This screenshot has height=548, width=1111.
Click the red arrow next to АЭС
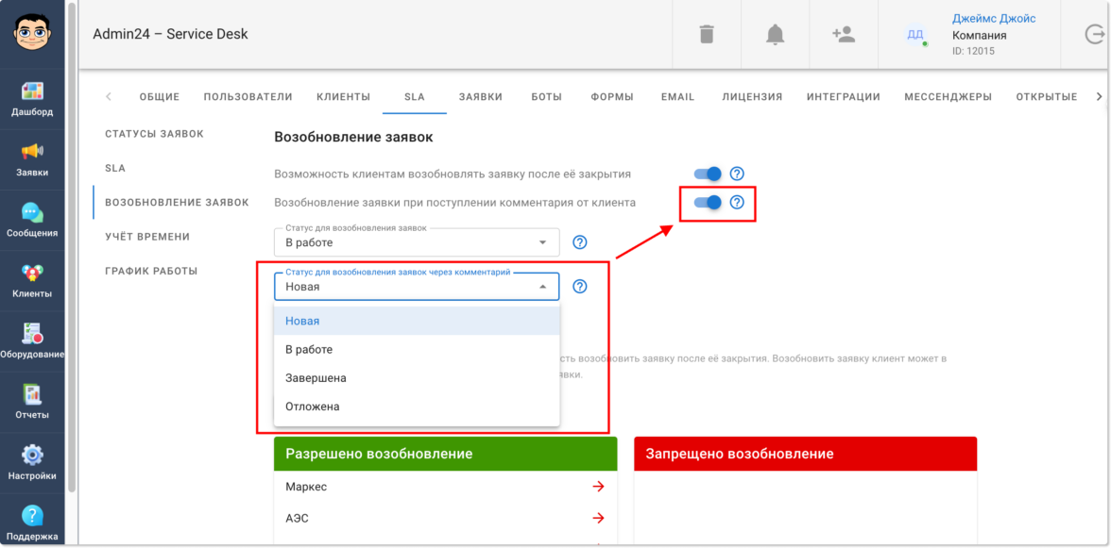tap(599, 519)
